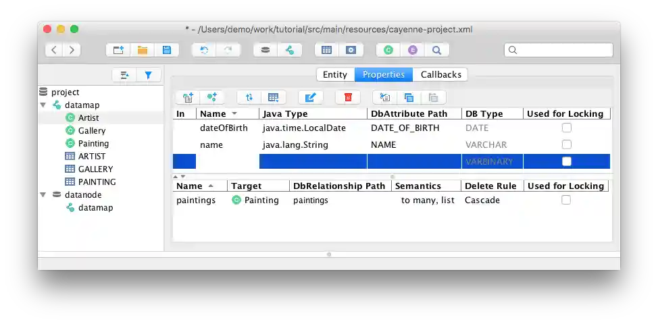
Task: Click the java.lang.String type cell
Action: pyautogui.click(x=313, y=144)
